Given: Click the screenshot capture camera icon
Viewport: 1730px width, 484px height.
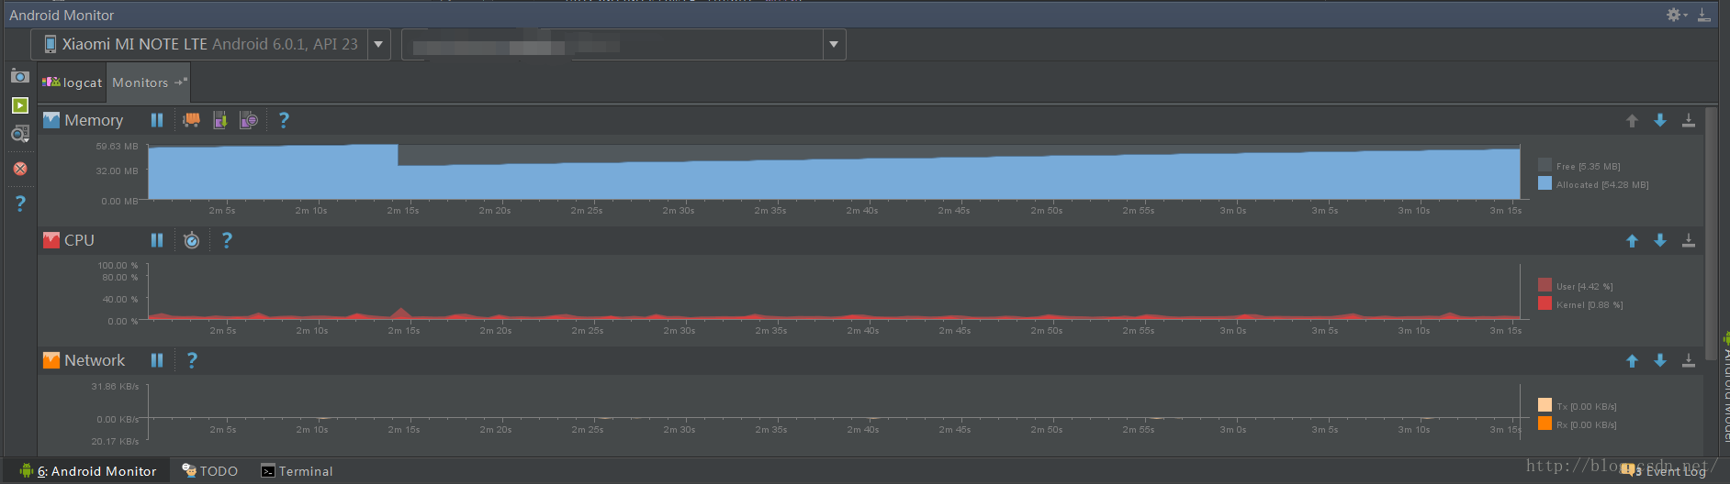Looking at the screenshot, I should tap(19, 76).
